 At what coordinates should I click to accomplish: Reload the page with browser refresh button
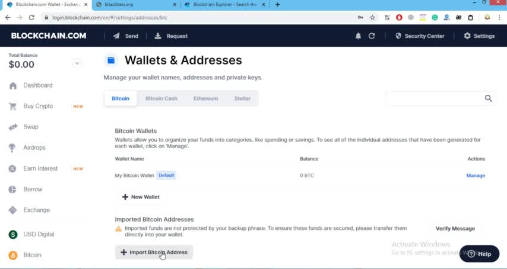31,17
